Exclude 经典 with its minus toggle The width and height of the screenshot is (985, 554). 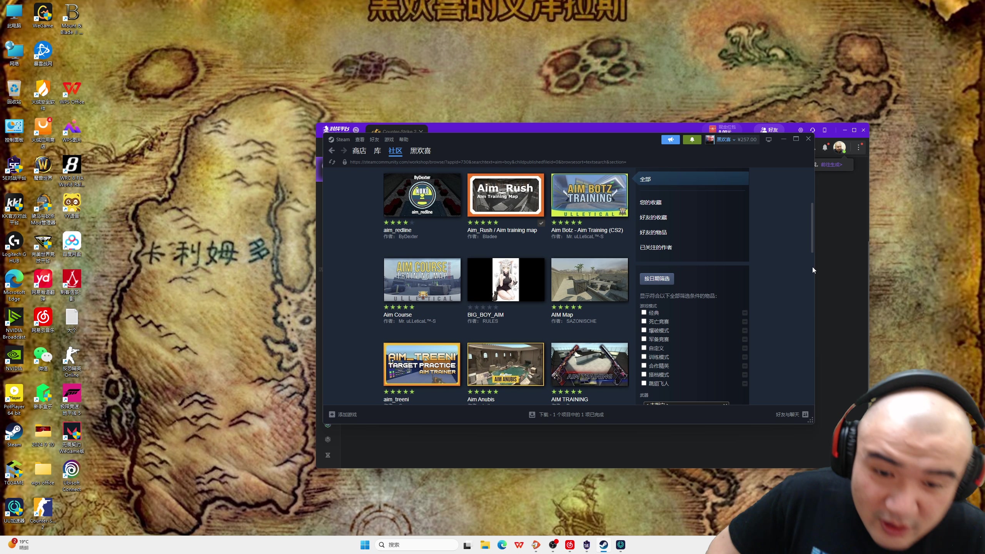(745, 313)
